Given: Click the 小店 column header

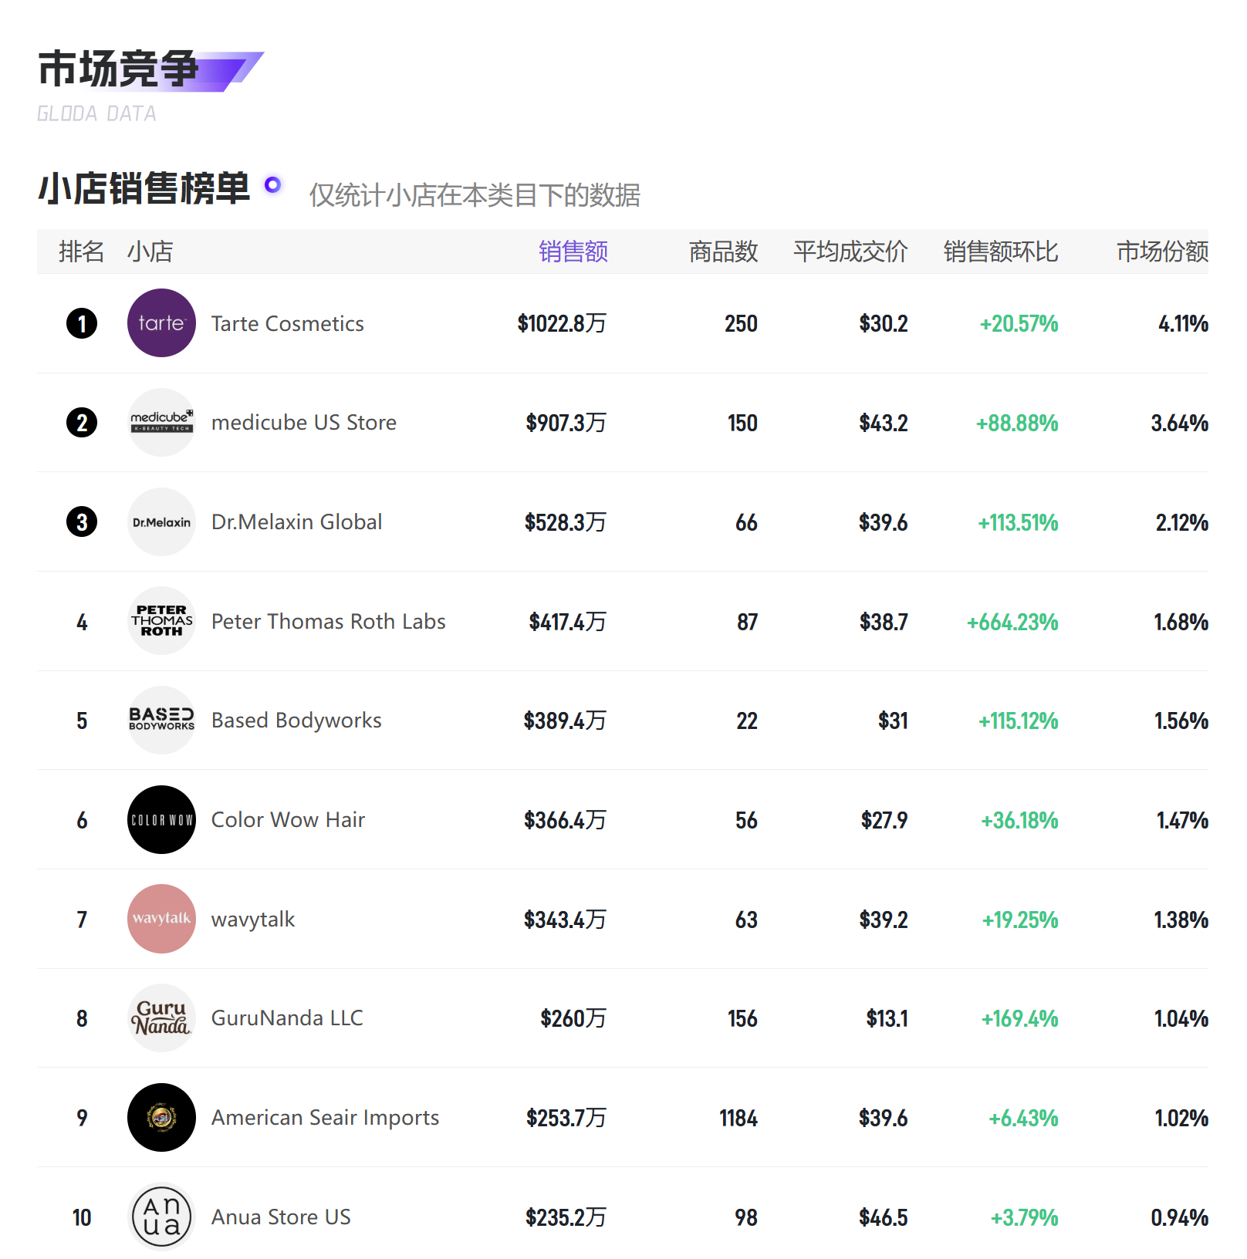Looking at the screenshot, I should (x=150, y=251).
